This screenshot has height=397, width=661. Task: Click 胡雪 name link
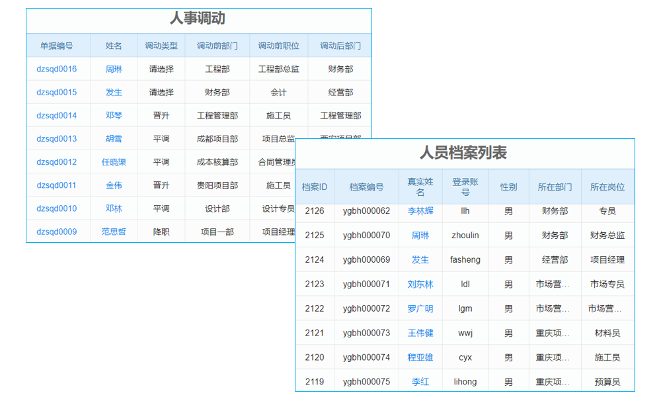(113, 138)
